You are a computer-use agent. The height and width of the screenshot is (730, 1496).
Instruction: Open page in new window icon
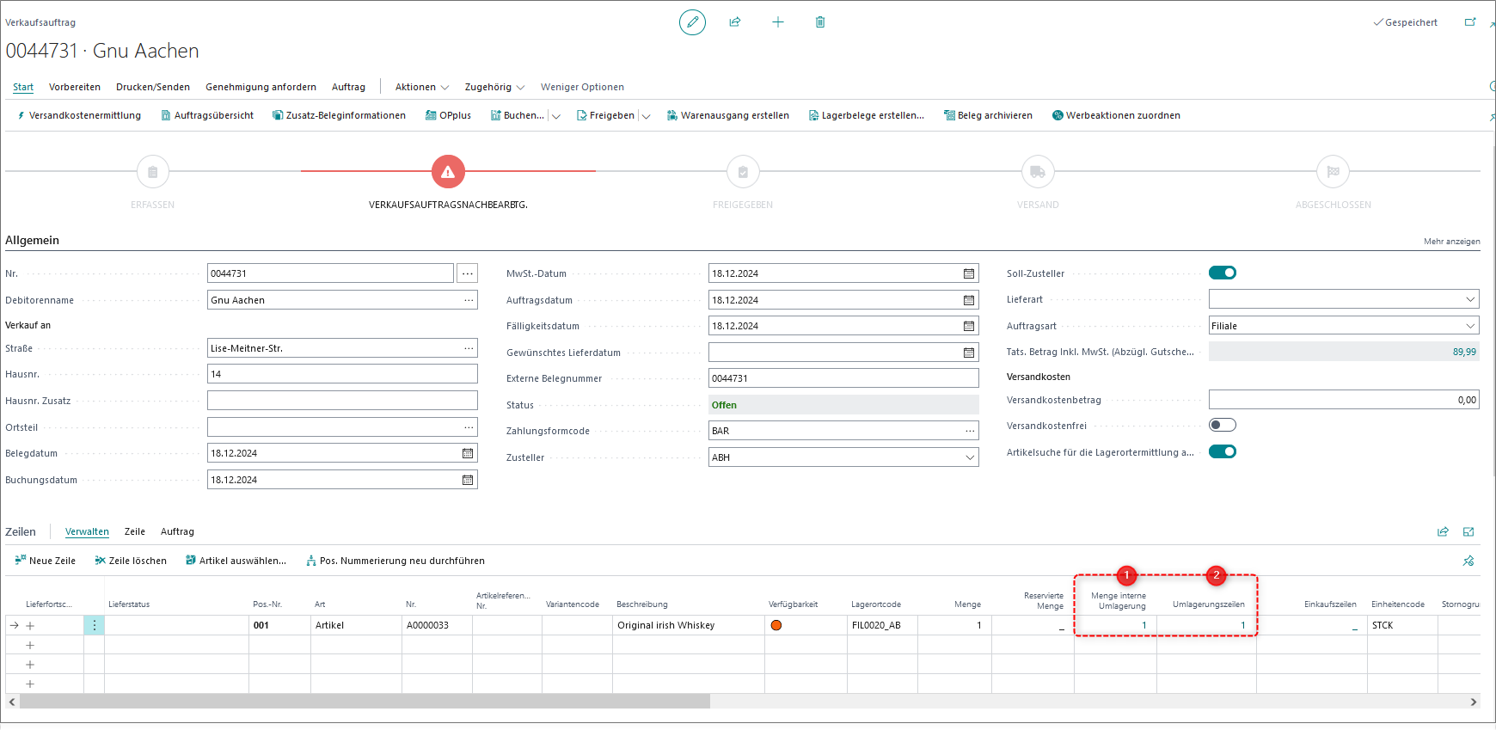(x=1470, y=22)
